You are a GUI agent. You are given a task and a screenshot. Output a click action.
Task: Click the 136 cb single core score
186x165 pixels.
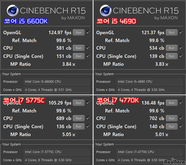coord(64,126)
